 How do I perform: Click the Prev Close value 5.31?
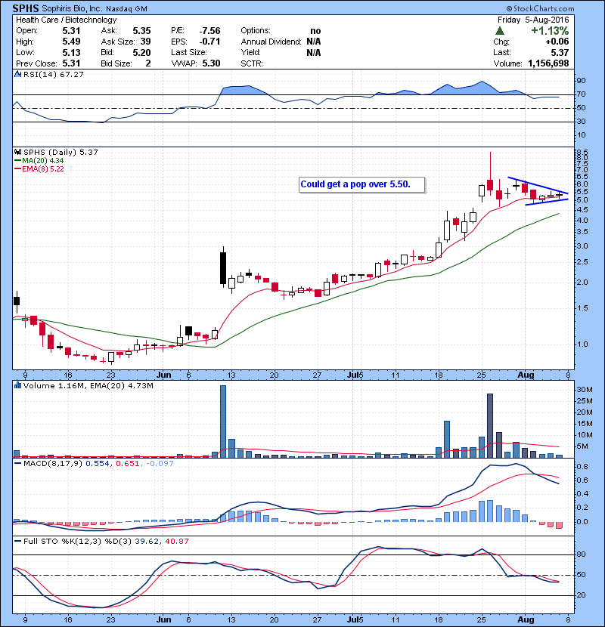click(x=71, y=63)
